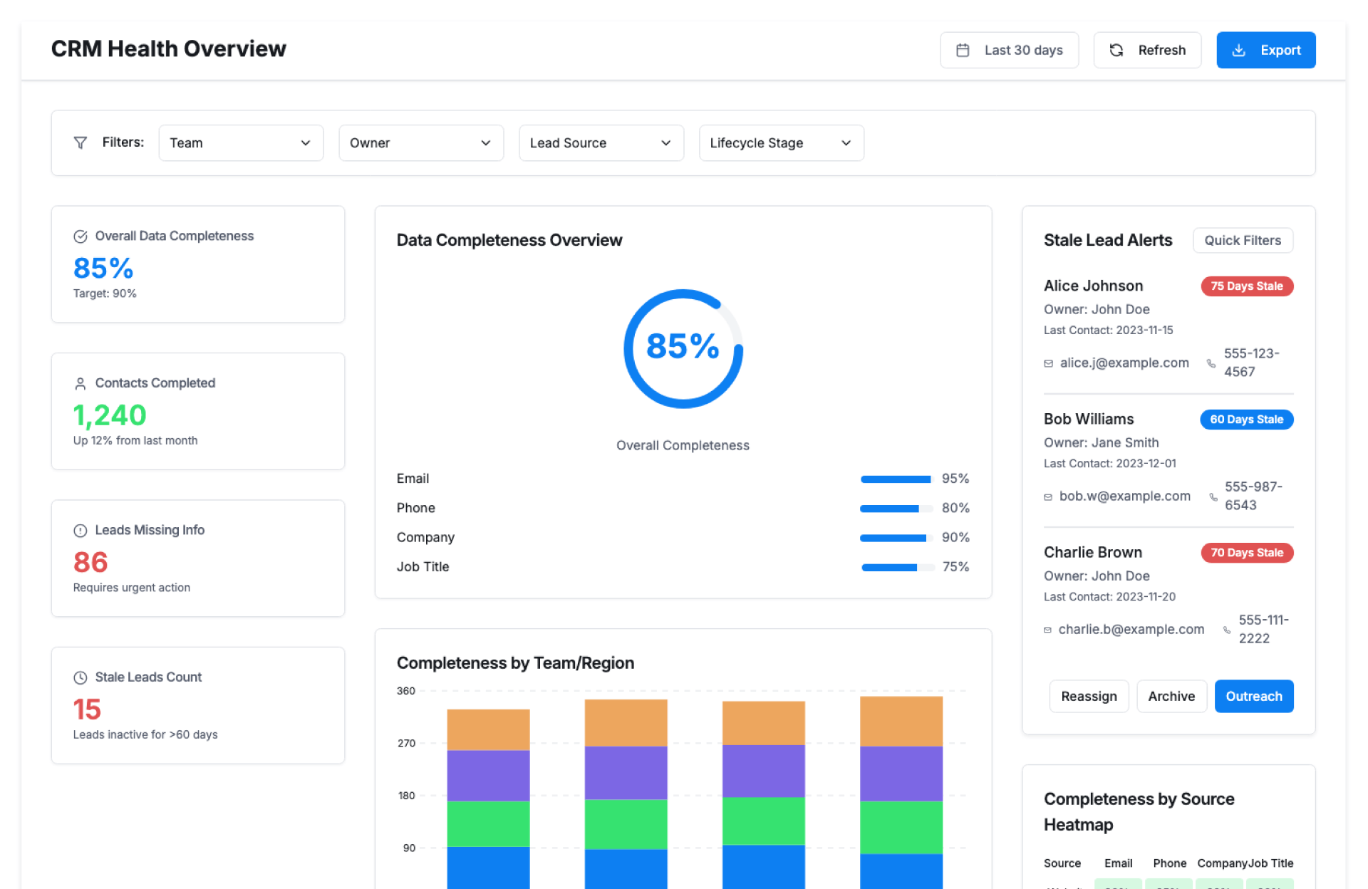The width and height of the screenshot is (1368, 889).
Task: Click the phone icon next to Bob's number
Action: point(1213,497)
